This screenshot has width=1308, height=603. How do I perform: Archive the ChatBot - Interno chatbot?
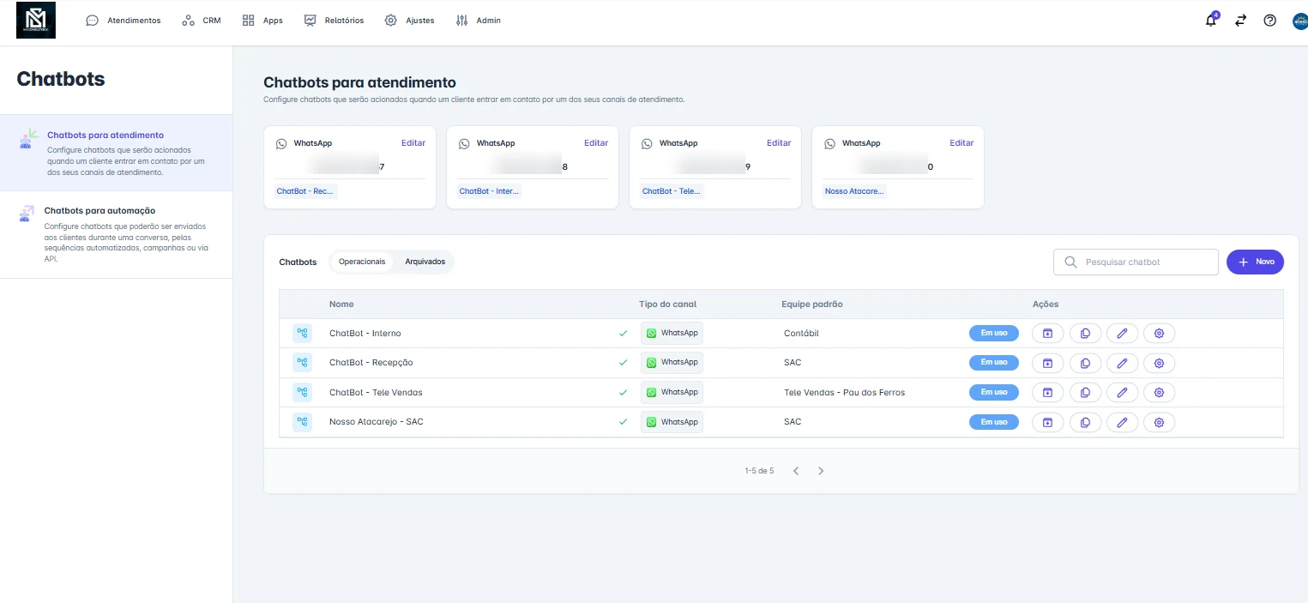(x=1047, y=334)
